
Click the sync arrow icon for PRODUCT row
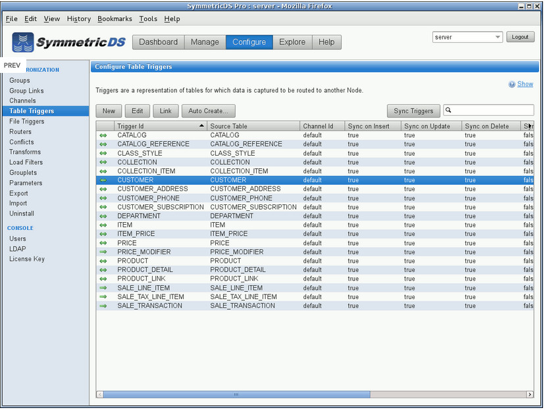click(x=103, y=261)
